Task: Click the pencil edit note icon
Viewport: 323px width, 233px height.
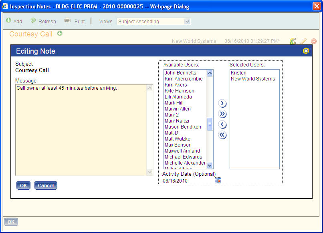Action: point(303,41)
